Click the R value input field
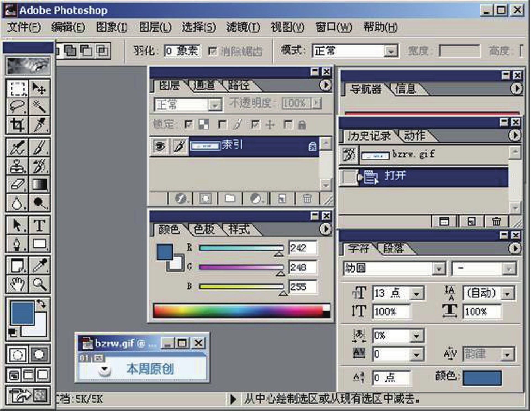 coord(303,248)
